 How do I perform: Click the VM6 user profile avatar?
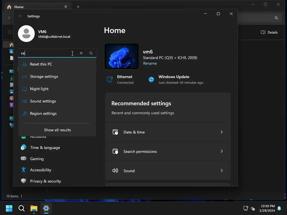click(26, 34)
